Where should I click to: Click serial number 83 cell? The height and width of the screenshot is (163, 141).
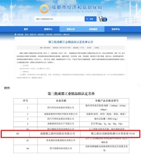pyautogui.click(x=27, y=140)
